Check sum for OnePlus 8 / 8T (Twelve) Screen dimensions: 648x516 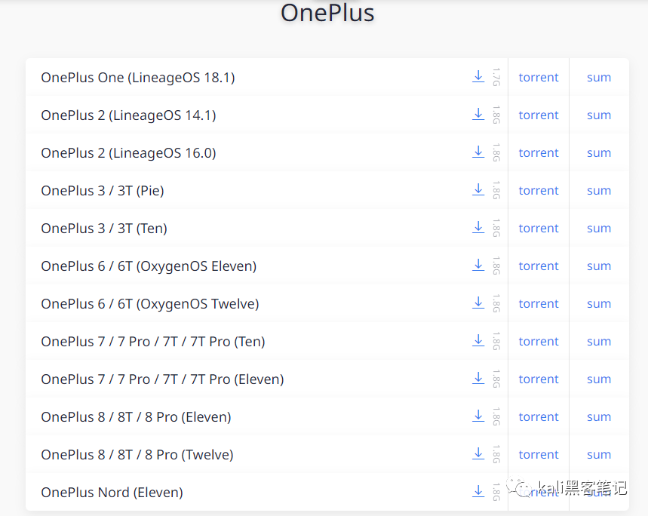[x=599, y=455]
